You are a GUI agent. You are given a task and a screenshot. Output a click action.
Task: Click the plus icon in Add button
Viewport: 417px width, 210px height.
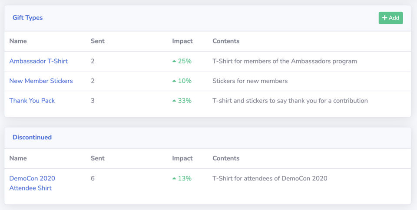[x=384, y=18]
